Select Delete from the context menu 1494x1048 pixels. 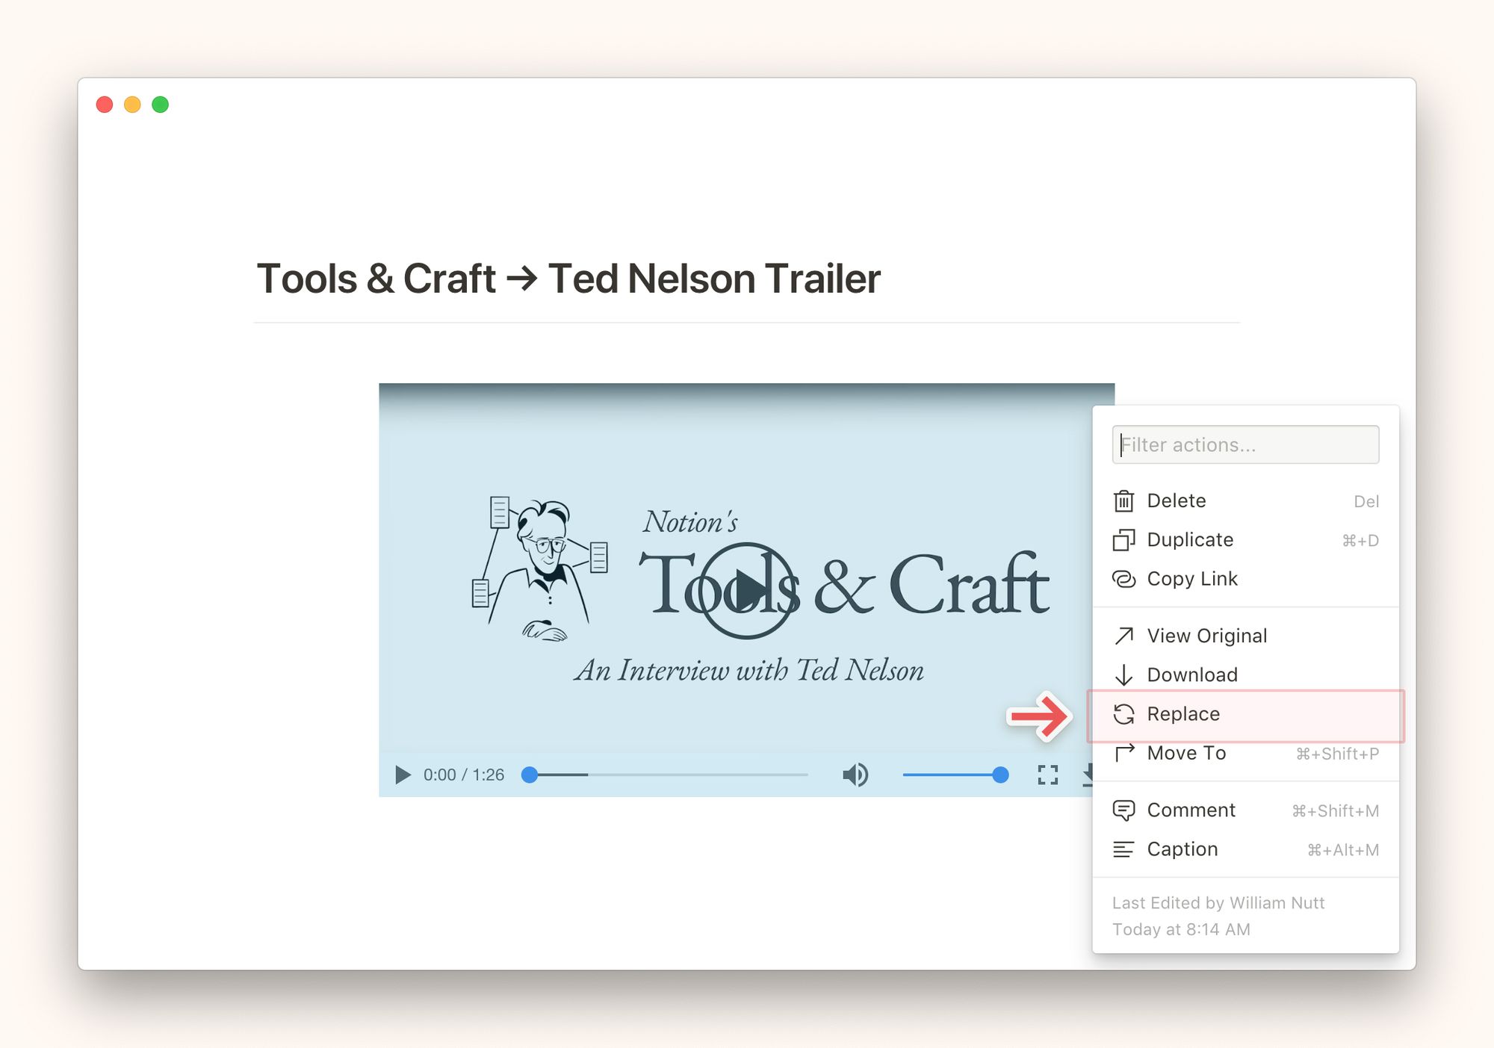(1245, 500)
